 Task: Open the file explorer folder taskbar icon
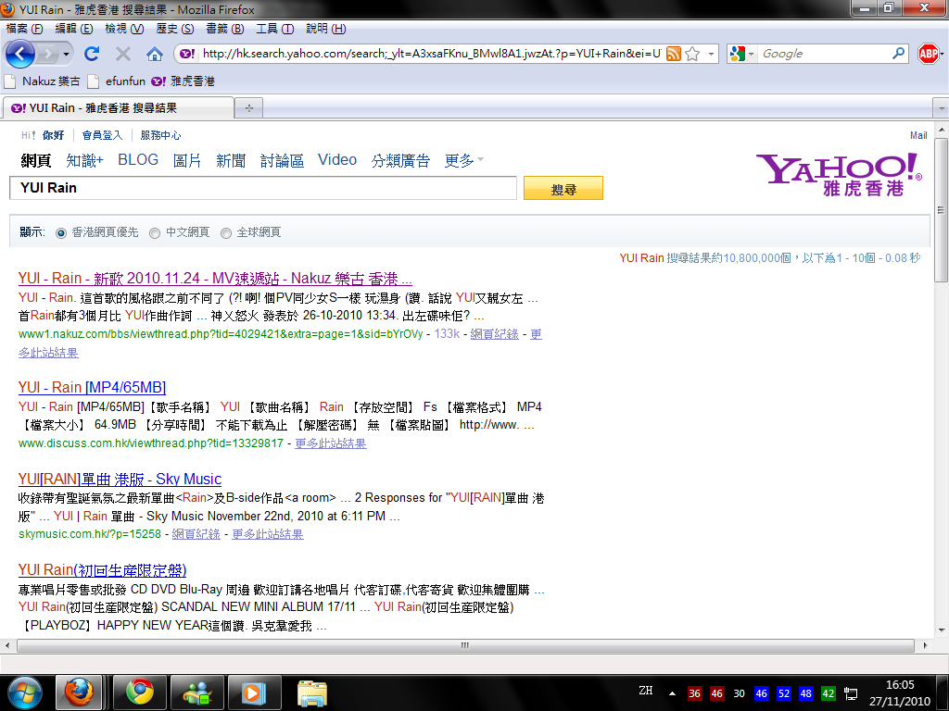tap(312, 693)
